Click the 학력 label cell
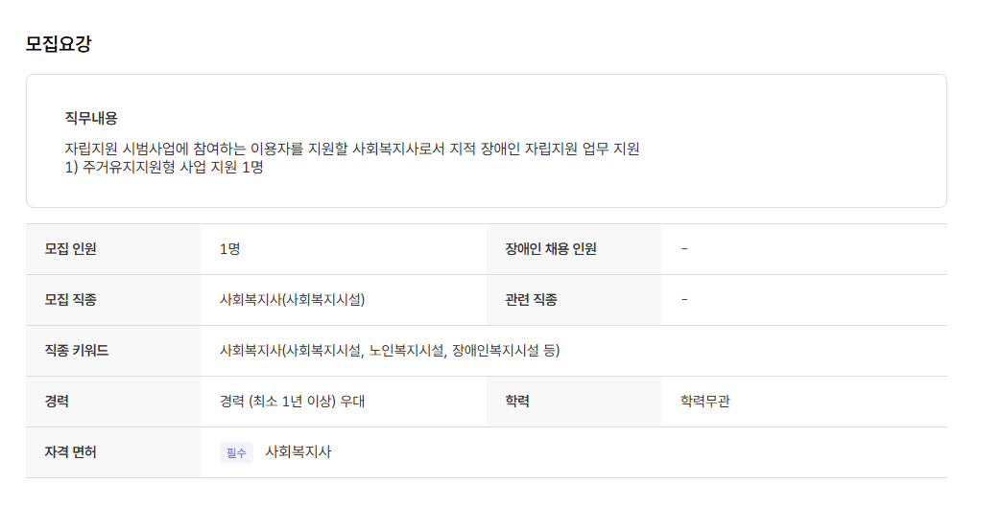Image resolution: width=1002 pixels, height=507 pixels. pyautogui.click(x=517, y=402)
